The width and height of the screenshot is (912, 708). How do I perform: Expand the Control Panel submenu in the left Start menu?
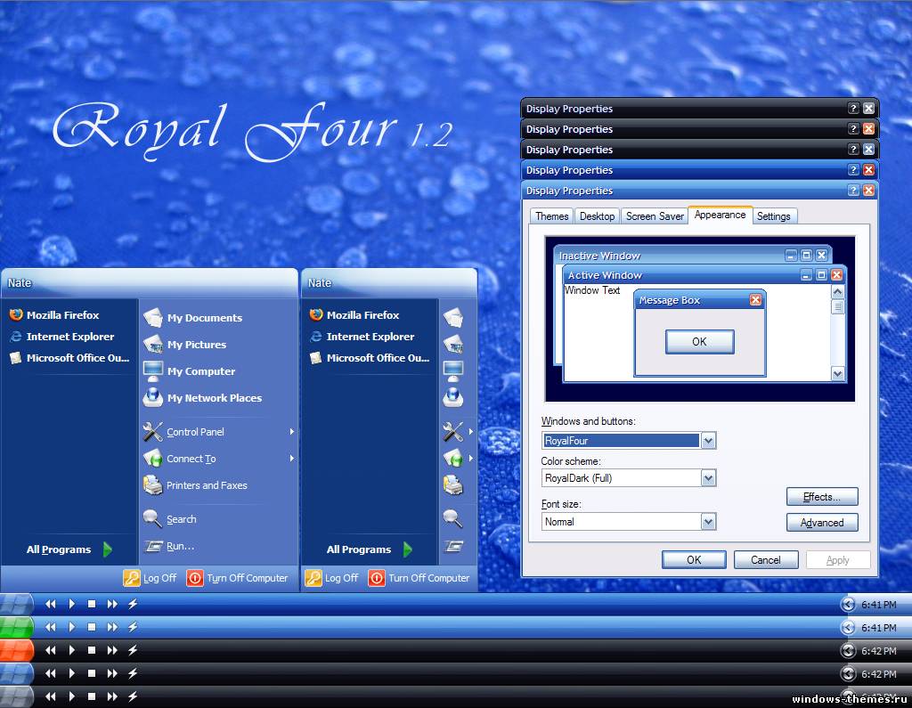292,432
